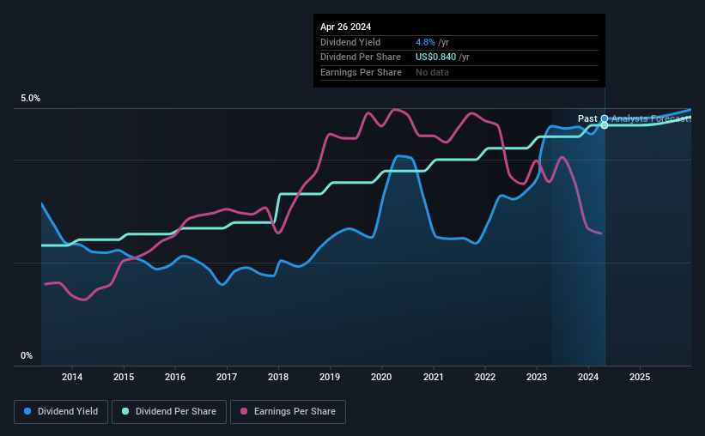Click the Analysts Forecasts label
Viewport: 705px width, 436px height.
click(x=652, y=118)
